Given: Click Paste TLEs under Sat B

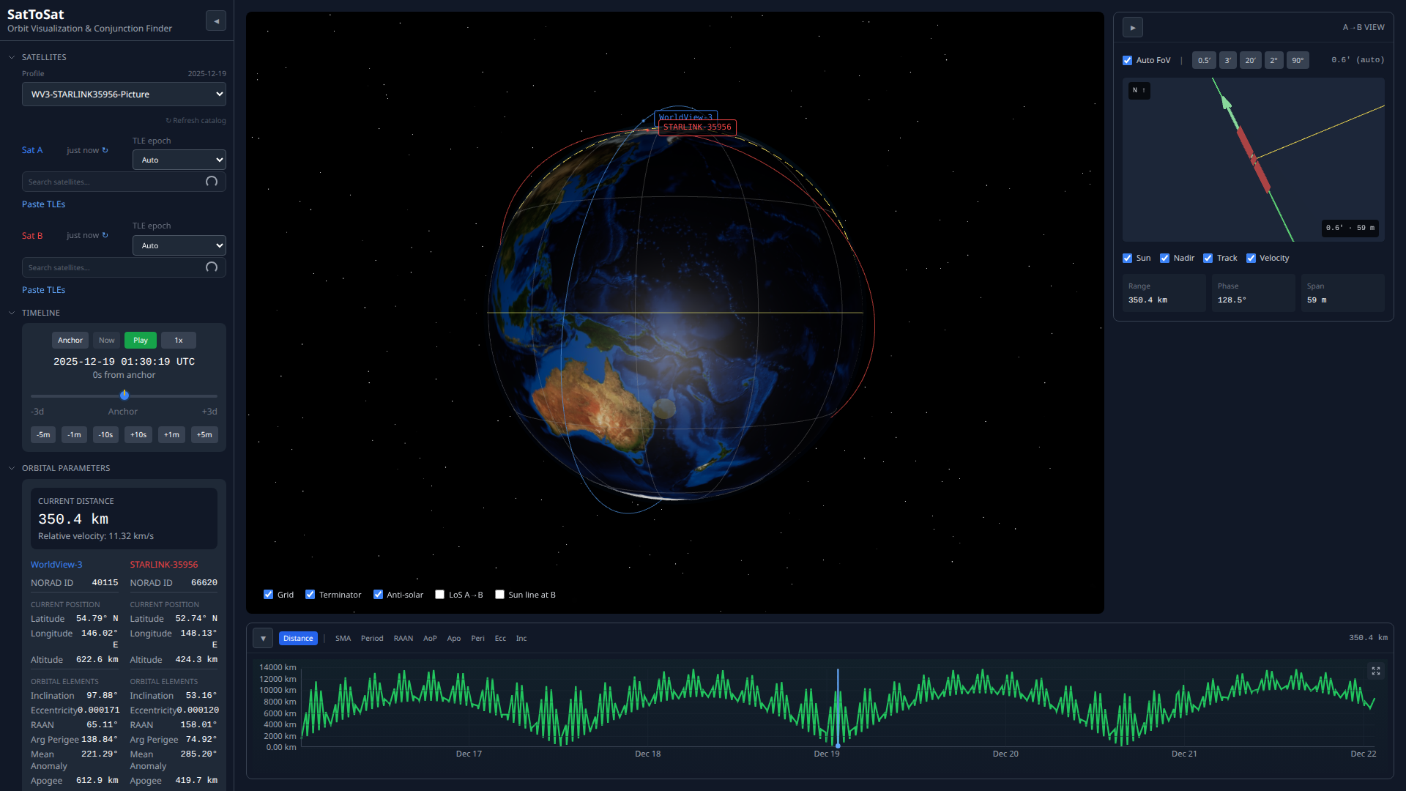Looking at the screenshot, I should pos(43,289).
